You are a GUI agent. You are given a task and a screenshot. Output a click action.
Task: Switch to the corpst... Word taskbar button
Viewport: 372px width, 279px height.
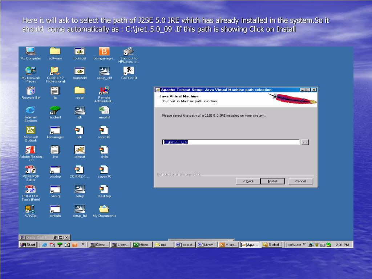[185, 244]
